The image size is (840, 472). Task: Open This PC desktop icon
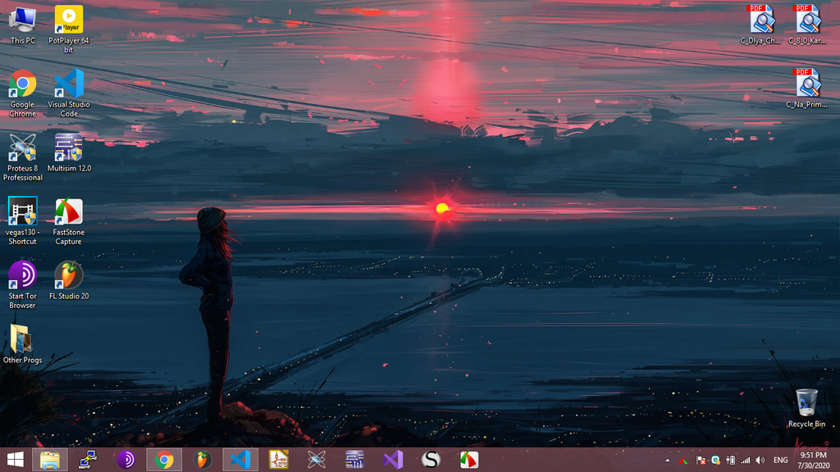coord(22,25)
